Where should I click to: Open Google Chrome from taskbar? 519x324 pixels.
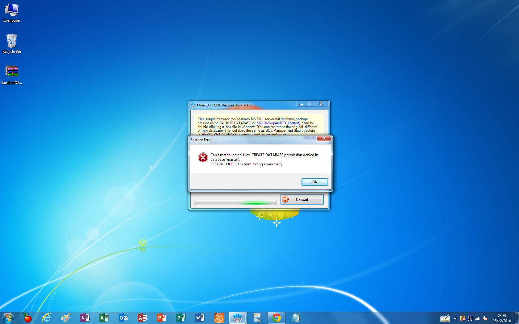click(276, 318)
